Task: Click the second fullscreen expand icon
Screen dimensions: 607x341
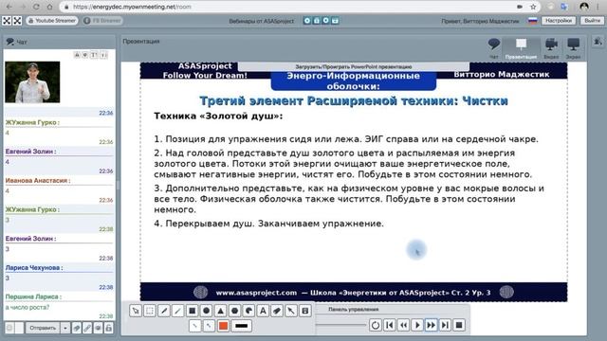Action: [x=17, y=21]
